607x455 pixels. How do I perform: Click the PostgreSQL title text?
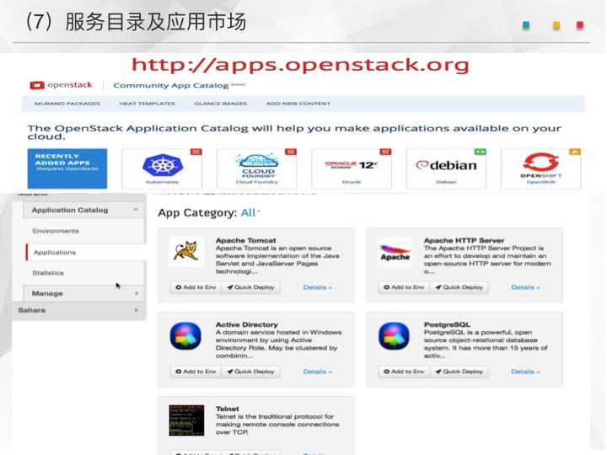click(x=447, y=324)
